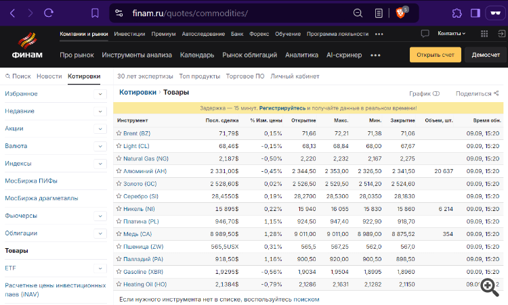This screenshot has height=305, width=508.
Task: Star Медь (CA) as favorite
Action: 119,234
